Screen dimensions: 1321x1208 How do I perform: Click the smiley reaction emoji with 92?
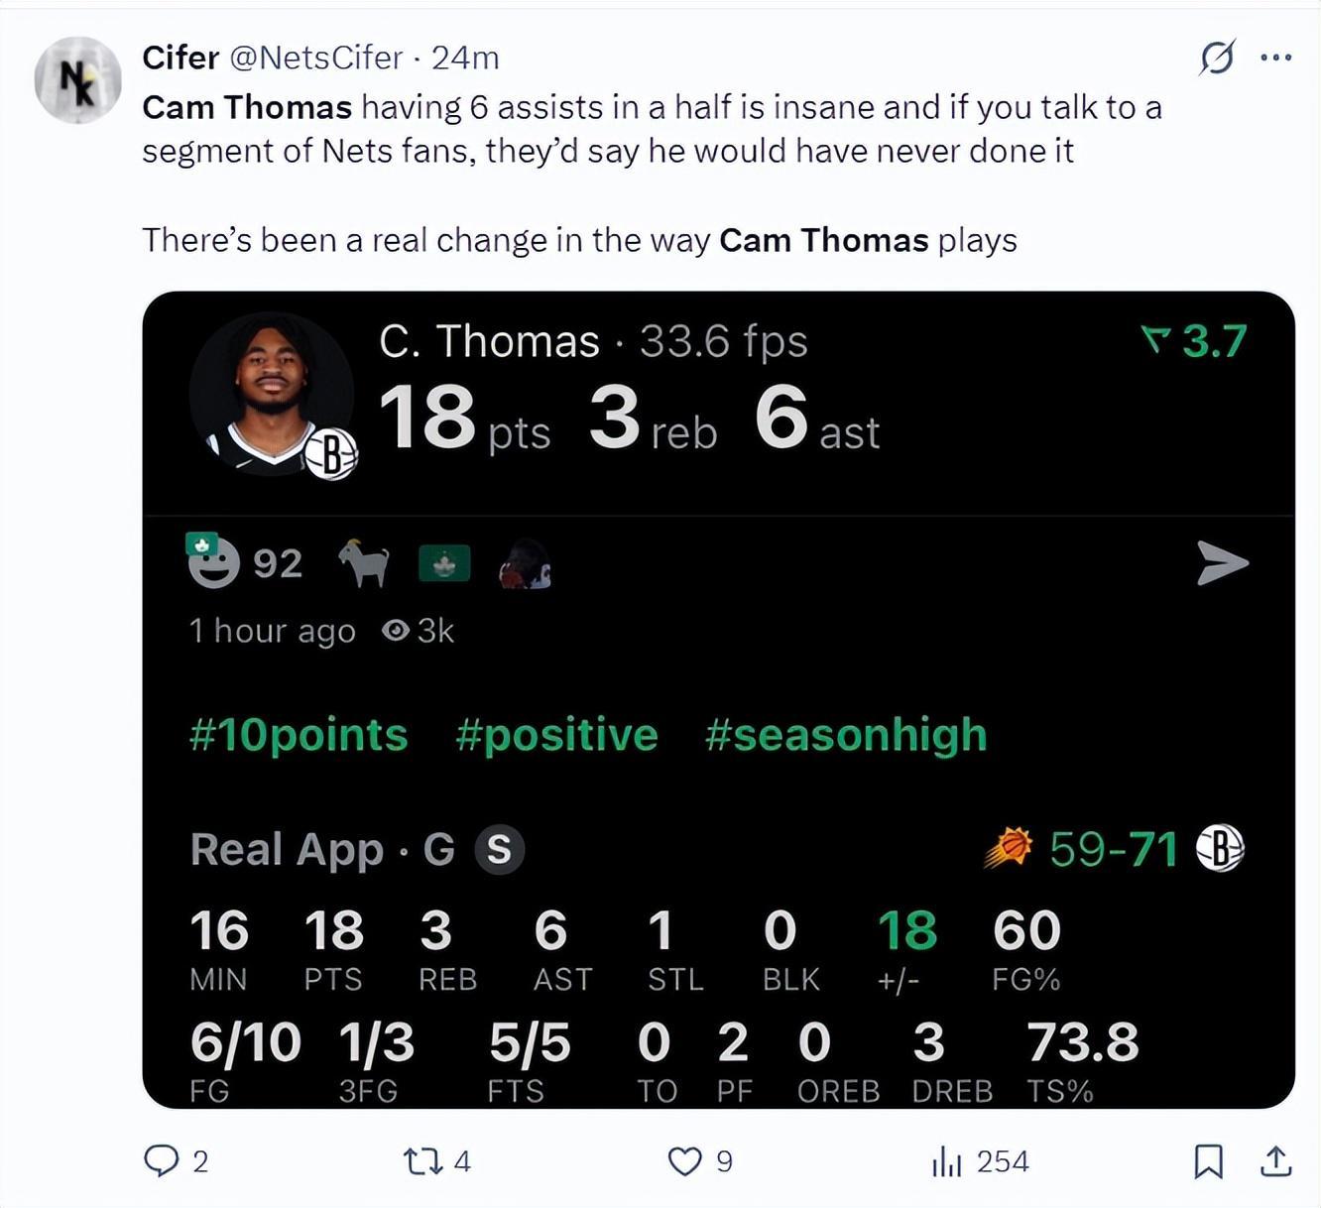213,562
